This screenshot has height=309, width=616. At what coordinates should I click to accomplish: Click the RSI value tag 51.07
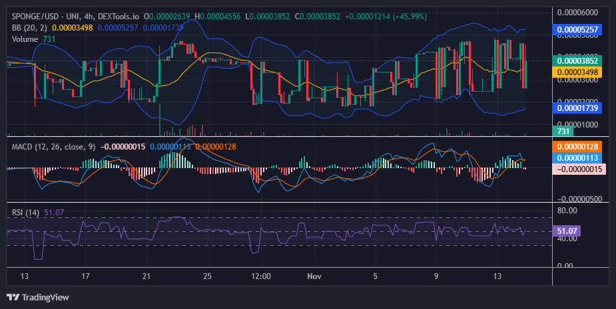click(567, 231)
